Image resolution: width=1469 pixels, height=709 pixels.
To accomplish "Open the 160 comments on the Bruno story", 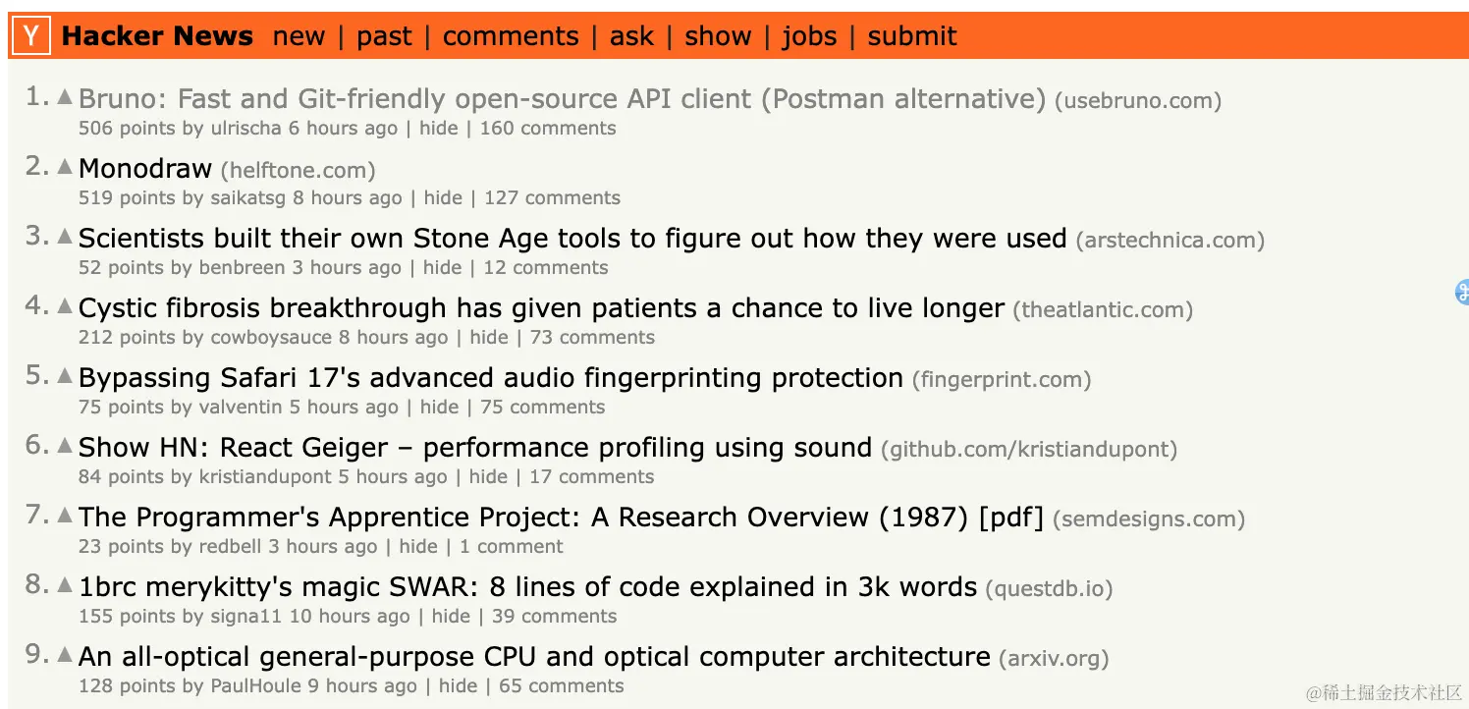I will click(548, 128).
